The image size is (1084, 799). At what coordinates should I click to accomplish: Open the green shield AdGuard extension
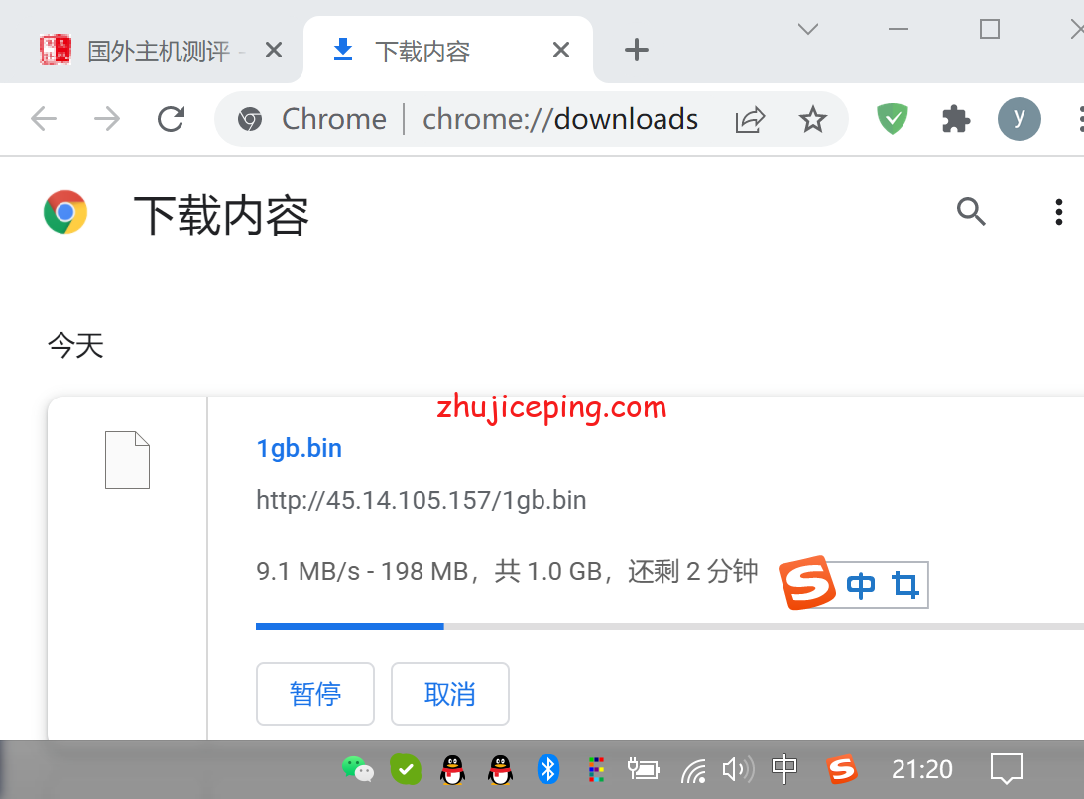[x=893, y=120]
